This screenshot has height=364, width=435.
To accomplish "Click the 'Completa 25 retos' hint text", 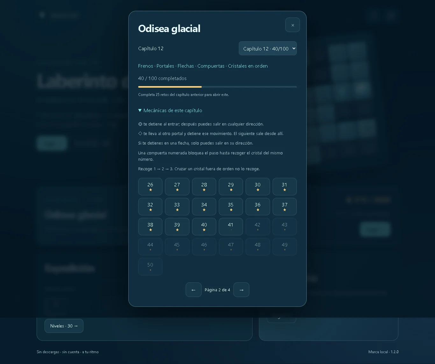I will coord(183,95).
